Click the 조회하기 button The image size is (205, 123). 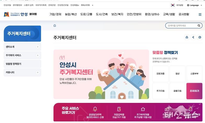click(x=195, y=91)
